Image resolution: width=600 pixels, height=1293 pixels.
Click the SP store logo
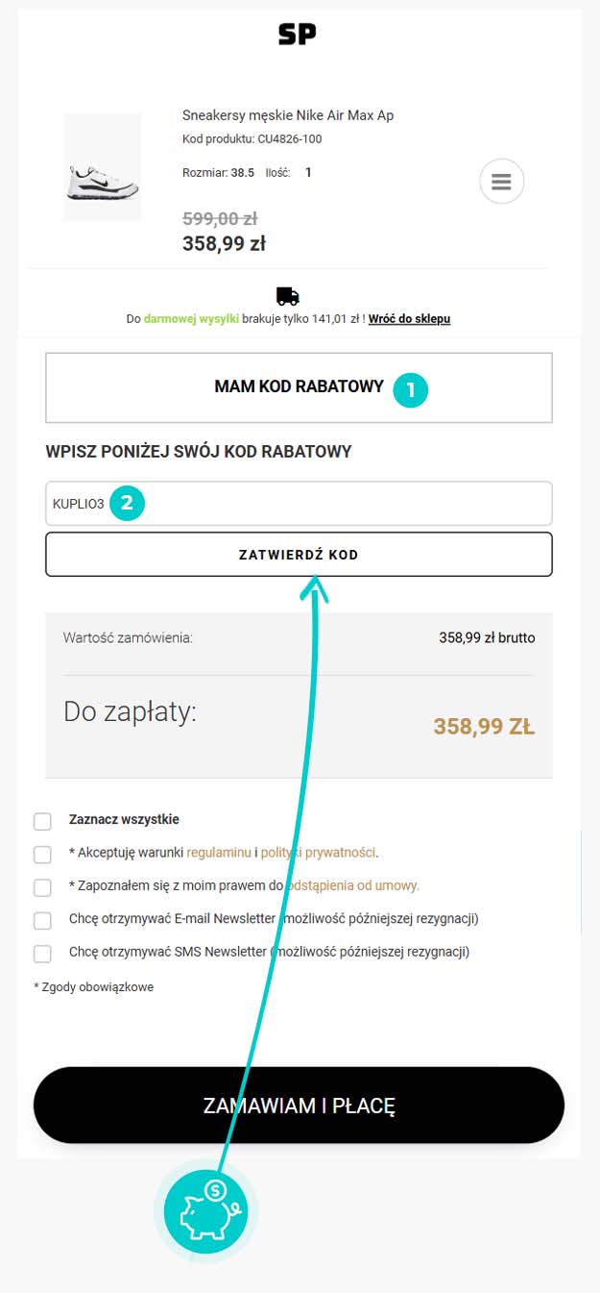pyautogui.click(x=297, y=35)
